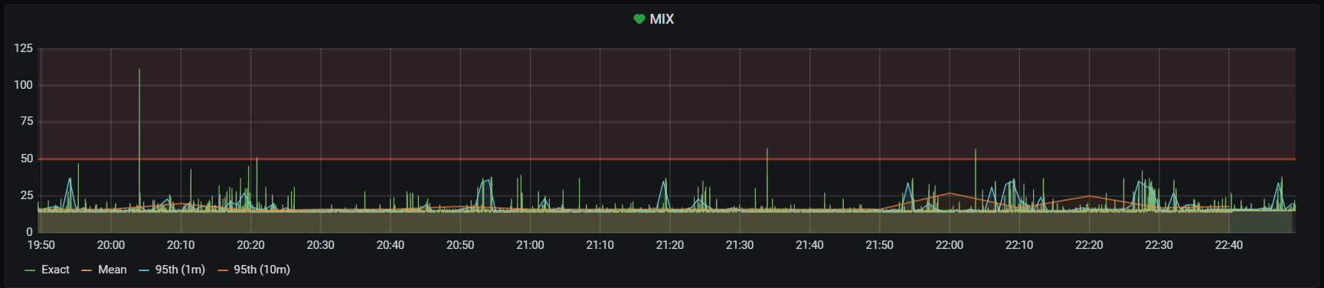Click the yellow Mean legend color line
The image size is (1324, 288).
87,270
